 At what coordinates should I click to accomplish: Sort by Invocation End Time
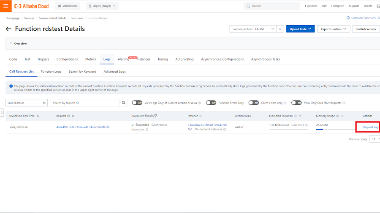tap(38, 116)
